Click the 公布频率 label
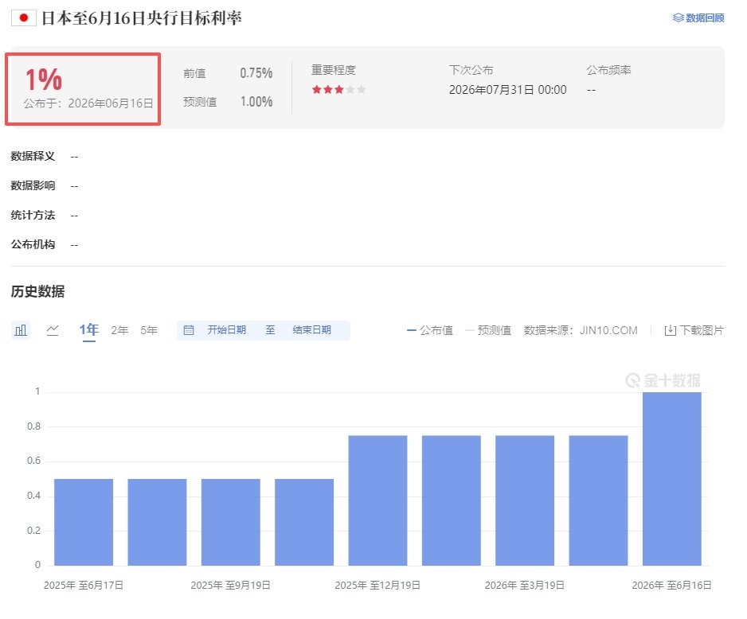This screenshot has height=619, width=747. (x=609, y=71)
